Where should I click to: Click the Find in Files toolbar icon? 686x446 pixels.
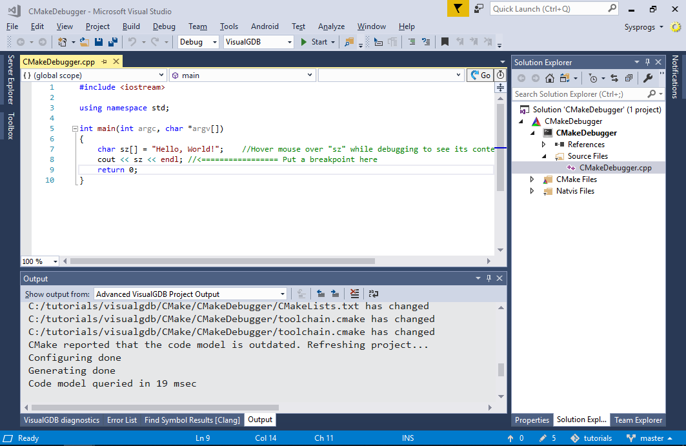[x=349, y=42]
